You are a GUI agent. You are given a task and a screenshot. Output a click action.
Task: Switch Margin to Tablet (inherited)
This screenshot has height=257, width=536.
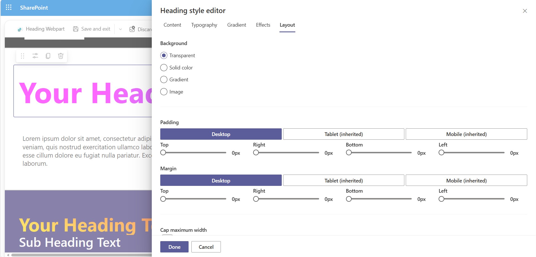[x=344, y=180]
